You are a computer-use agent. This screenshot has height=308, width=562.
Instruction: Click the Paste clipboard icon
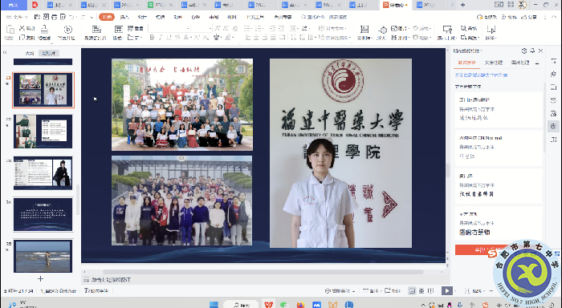pyautogui.click(x=10, y=30)
